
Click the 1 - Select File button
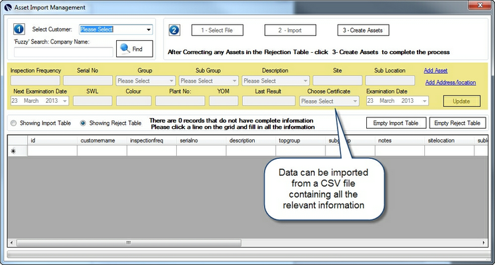tap(217, 30)
